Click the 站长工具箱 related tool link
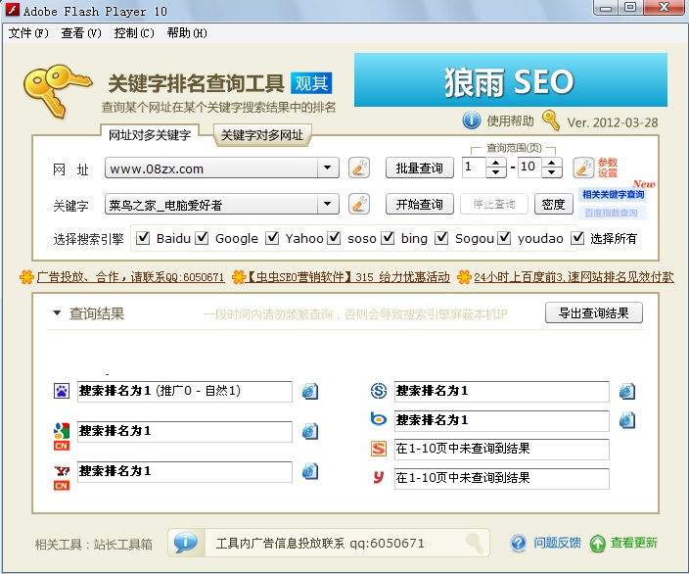The height and width of the screenshot is (574, 689). (123, 545)
